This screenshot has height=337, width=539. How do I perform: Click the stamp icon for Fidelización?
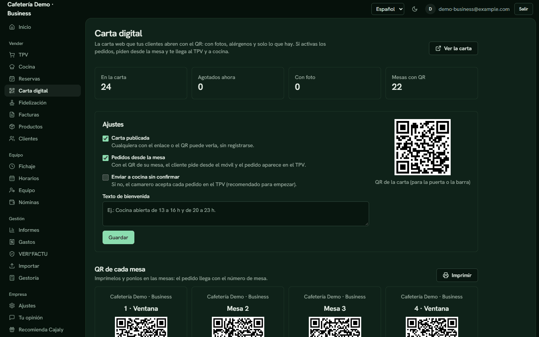[x=12, y=103]
